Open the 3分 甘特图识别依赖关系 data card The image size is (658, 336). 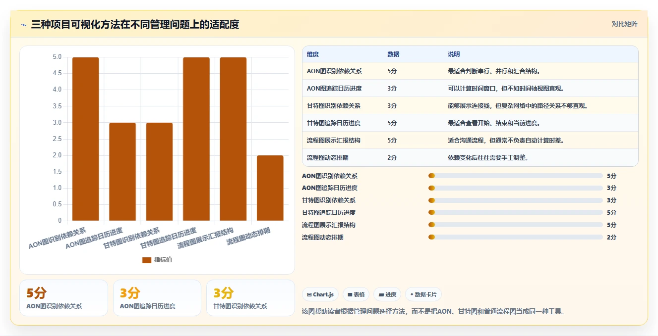pyautogui.click(x=250, y=298)
